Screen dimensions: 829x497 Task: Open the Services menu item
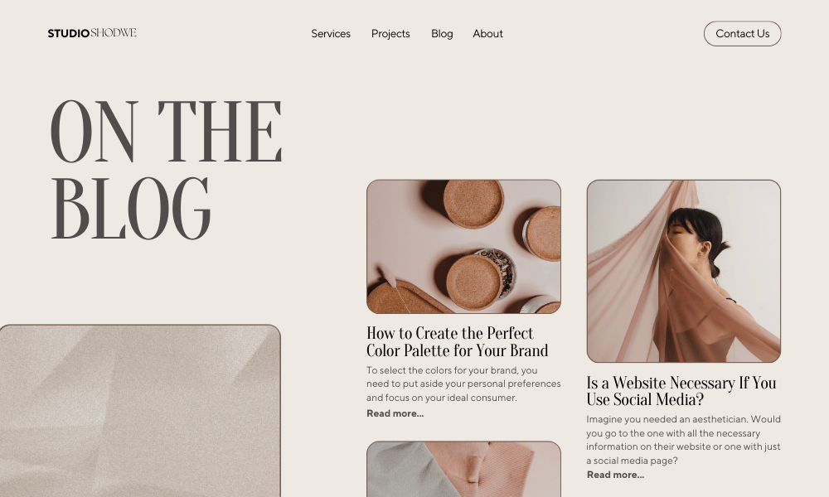[x=331, y=34]
